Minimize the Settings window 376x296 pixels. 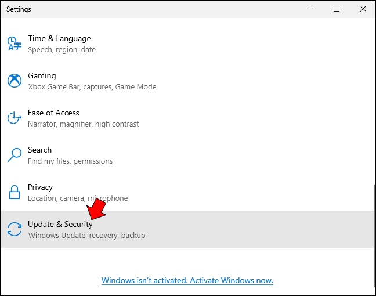pyautogui.click(x=310, y=9)
